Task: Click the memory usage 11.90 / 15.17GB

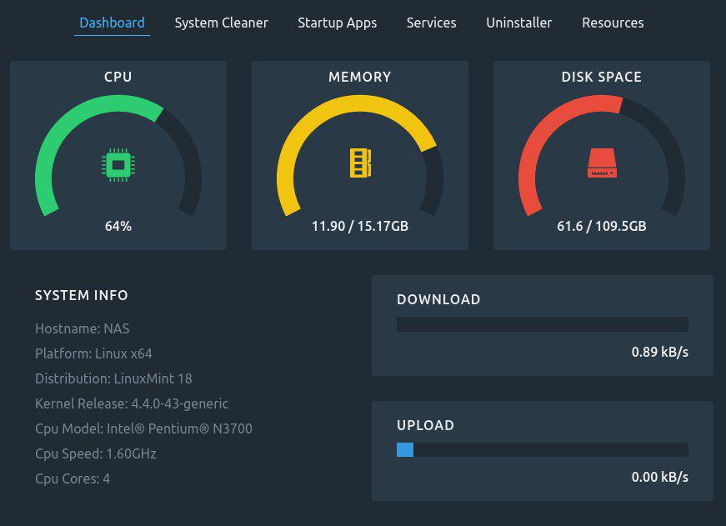Action: coord(360,226)
